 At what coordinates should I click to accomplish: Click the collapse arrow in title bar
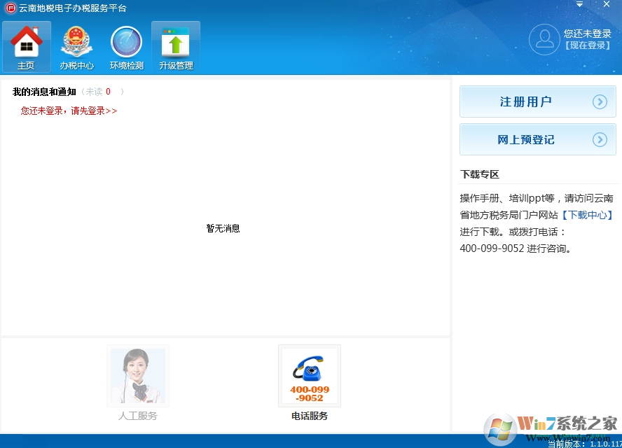click(x=579, y=4)
